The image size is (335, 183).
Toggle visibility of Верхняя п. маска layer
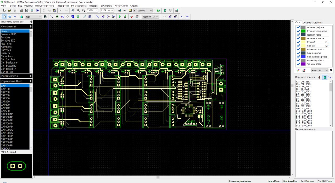(x=298, y=38)
